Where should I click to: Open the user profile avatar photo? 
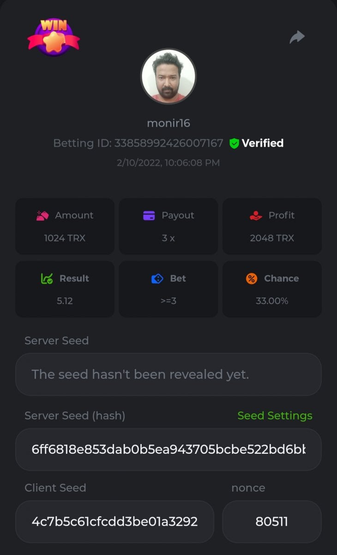pos(168,76)
